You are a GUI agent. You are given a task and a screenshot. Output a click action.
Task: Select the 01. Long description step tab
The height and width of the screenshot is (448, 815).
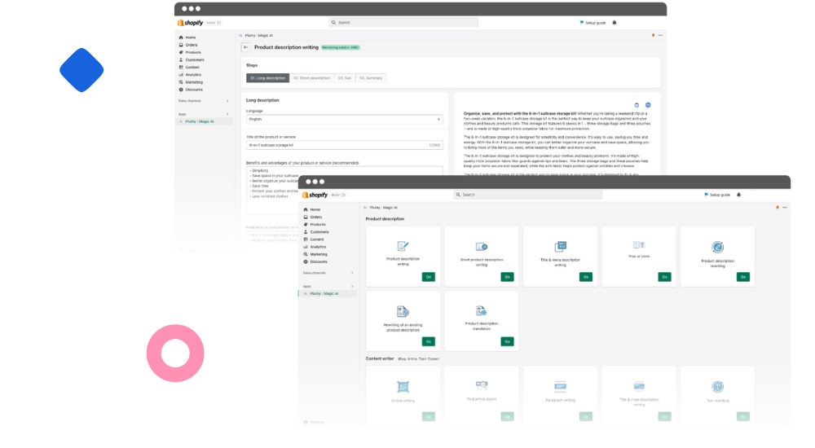click(x=267, y=78)
